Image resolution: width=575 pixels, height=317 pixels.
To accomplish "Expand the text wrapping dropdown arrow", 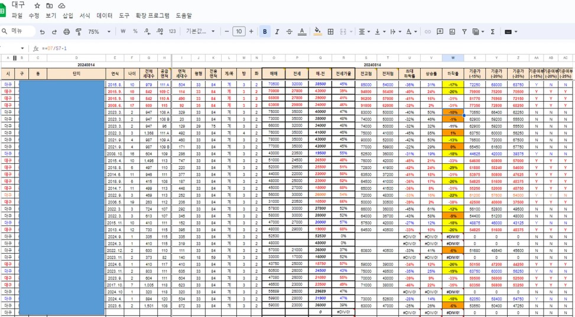I will click(399, 31).
